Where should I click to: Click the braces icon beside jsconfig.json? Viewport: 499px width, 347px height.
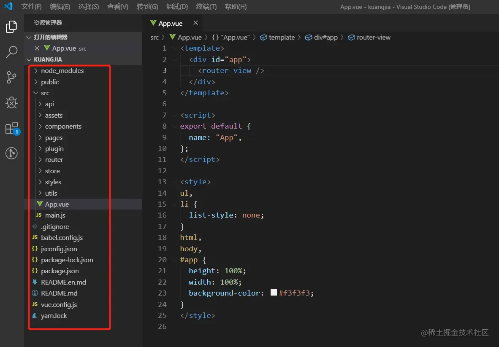[x=35, y=248]
